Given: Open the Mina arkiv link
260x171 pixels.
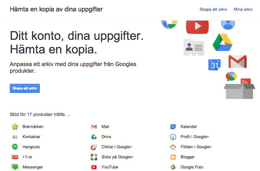Looking at the screenshot, I should point(243,9).
